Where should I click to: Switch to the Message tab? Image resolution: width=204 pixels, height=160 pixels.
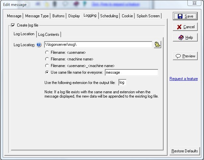pos(15,16)
